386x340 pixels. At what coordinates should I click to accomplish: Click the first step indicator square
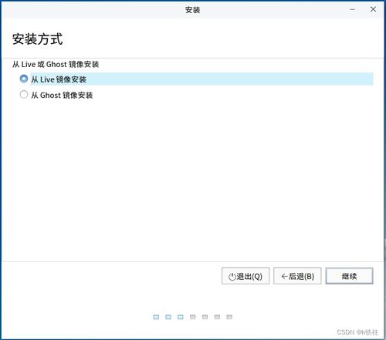156,317
